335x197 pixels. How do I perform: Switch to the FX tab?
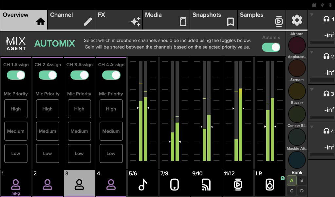coord(119,20)
